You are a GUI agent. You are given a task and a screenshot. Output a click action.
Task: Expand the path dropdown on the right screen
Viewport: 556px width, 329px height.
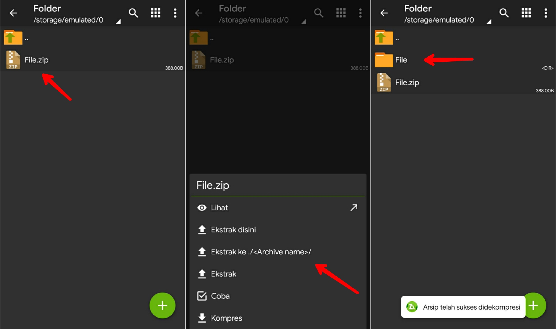[490, 22]
